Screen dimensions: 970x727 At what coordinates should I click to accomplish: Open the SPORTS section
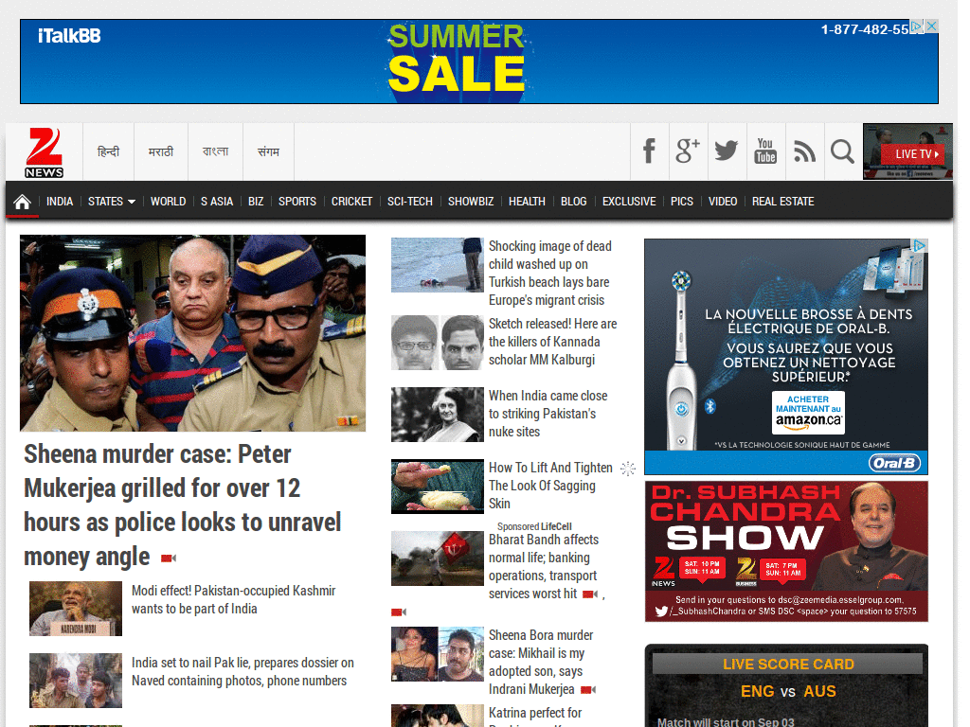click(x=296, y=202)
